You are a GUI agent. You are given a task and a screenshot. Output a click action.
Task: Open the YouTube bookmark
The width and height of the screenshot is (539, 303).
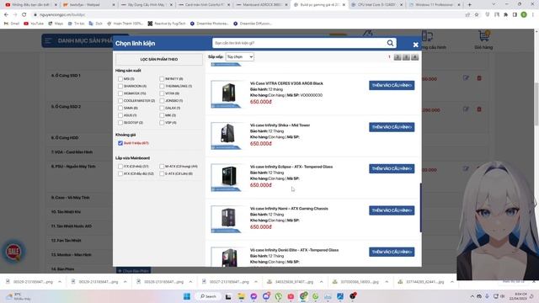34,24
